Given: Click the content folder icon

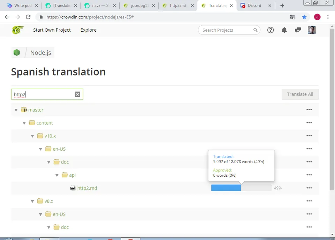Looking at the screenshot, I should [x=32, y=123].
